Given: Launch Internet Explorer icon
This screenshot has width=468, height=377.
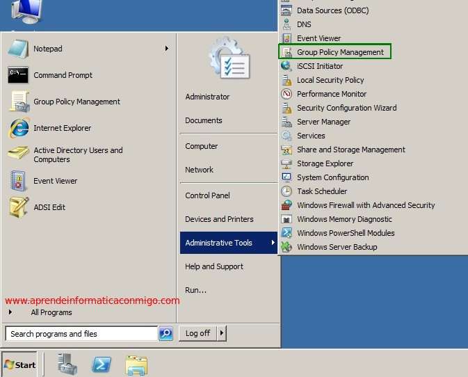Looking at the screenshot, I should pyautogui.click(x=19, y=128).
